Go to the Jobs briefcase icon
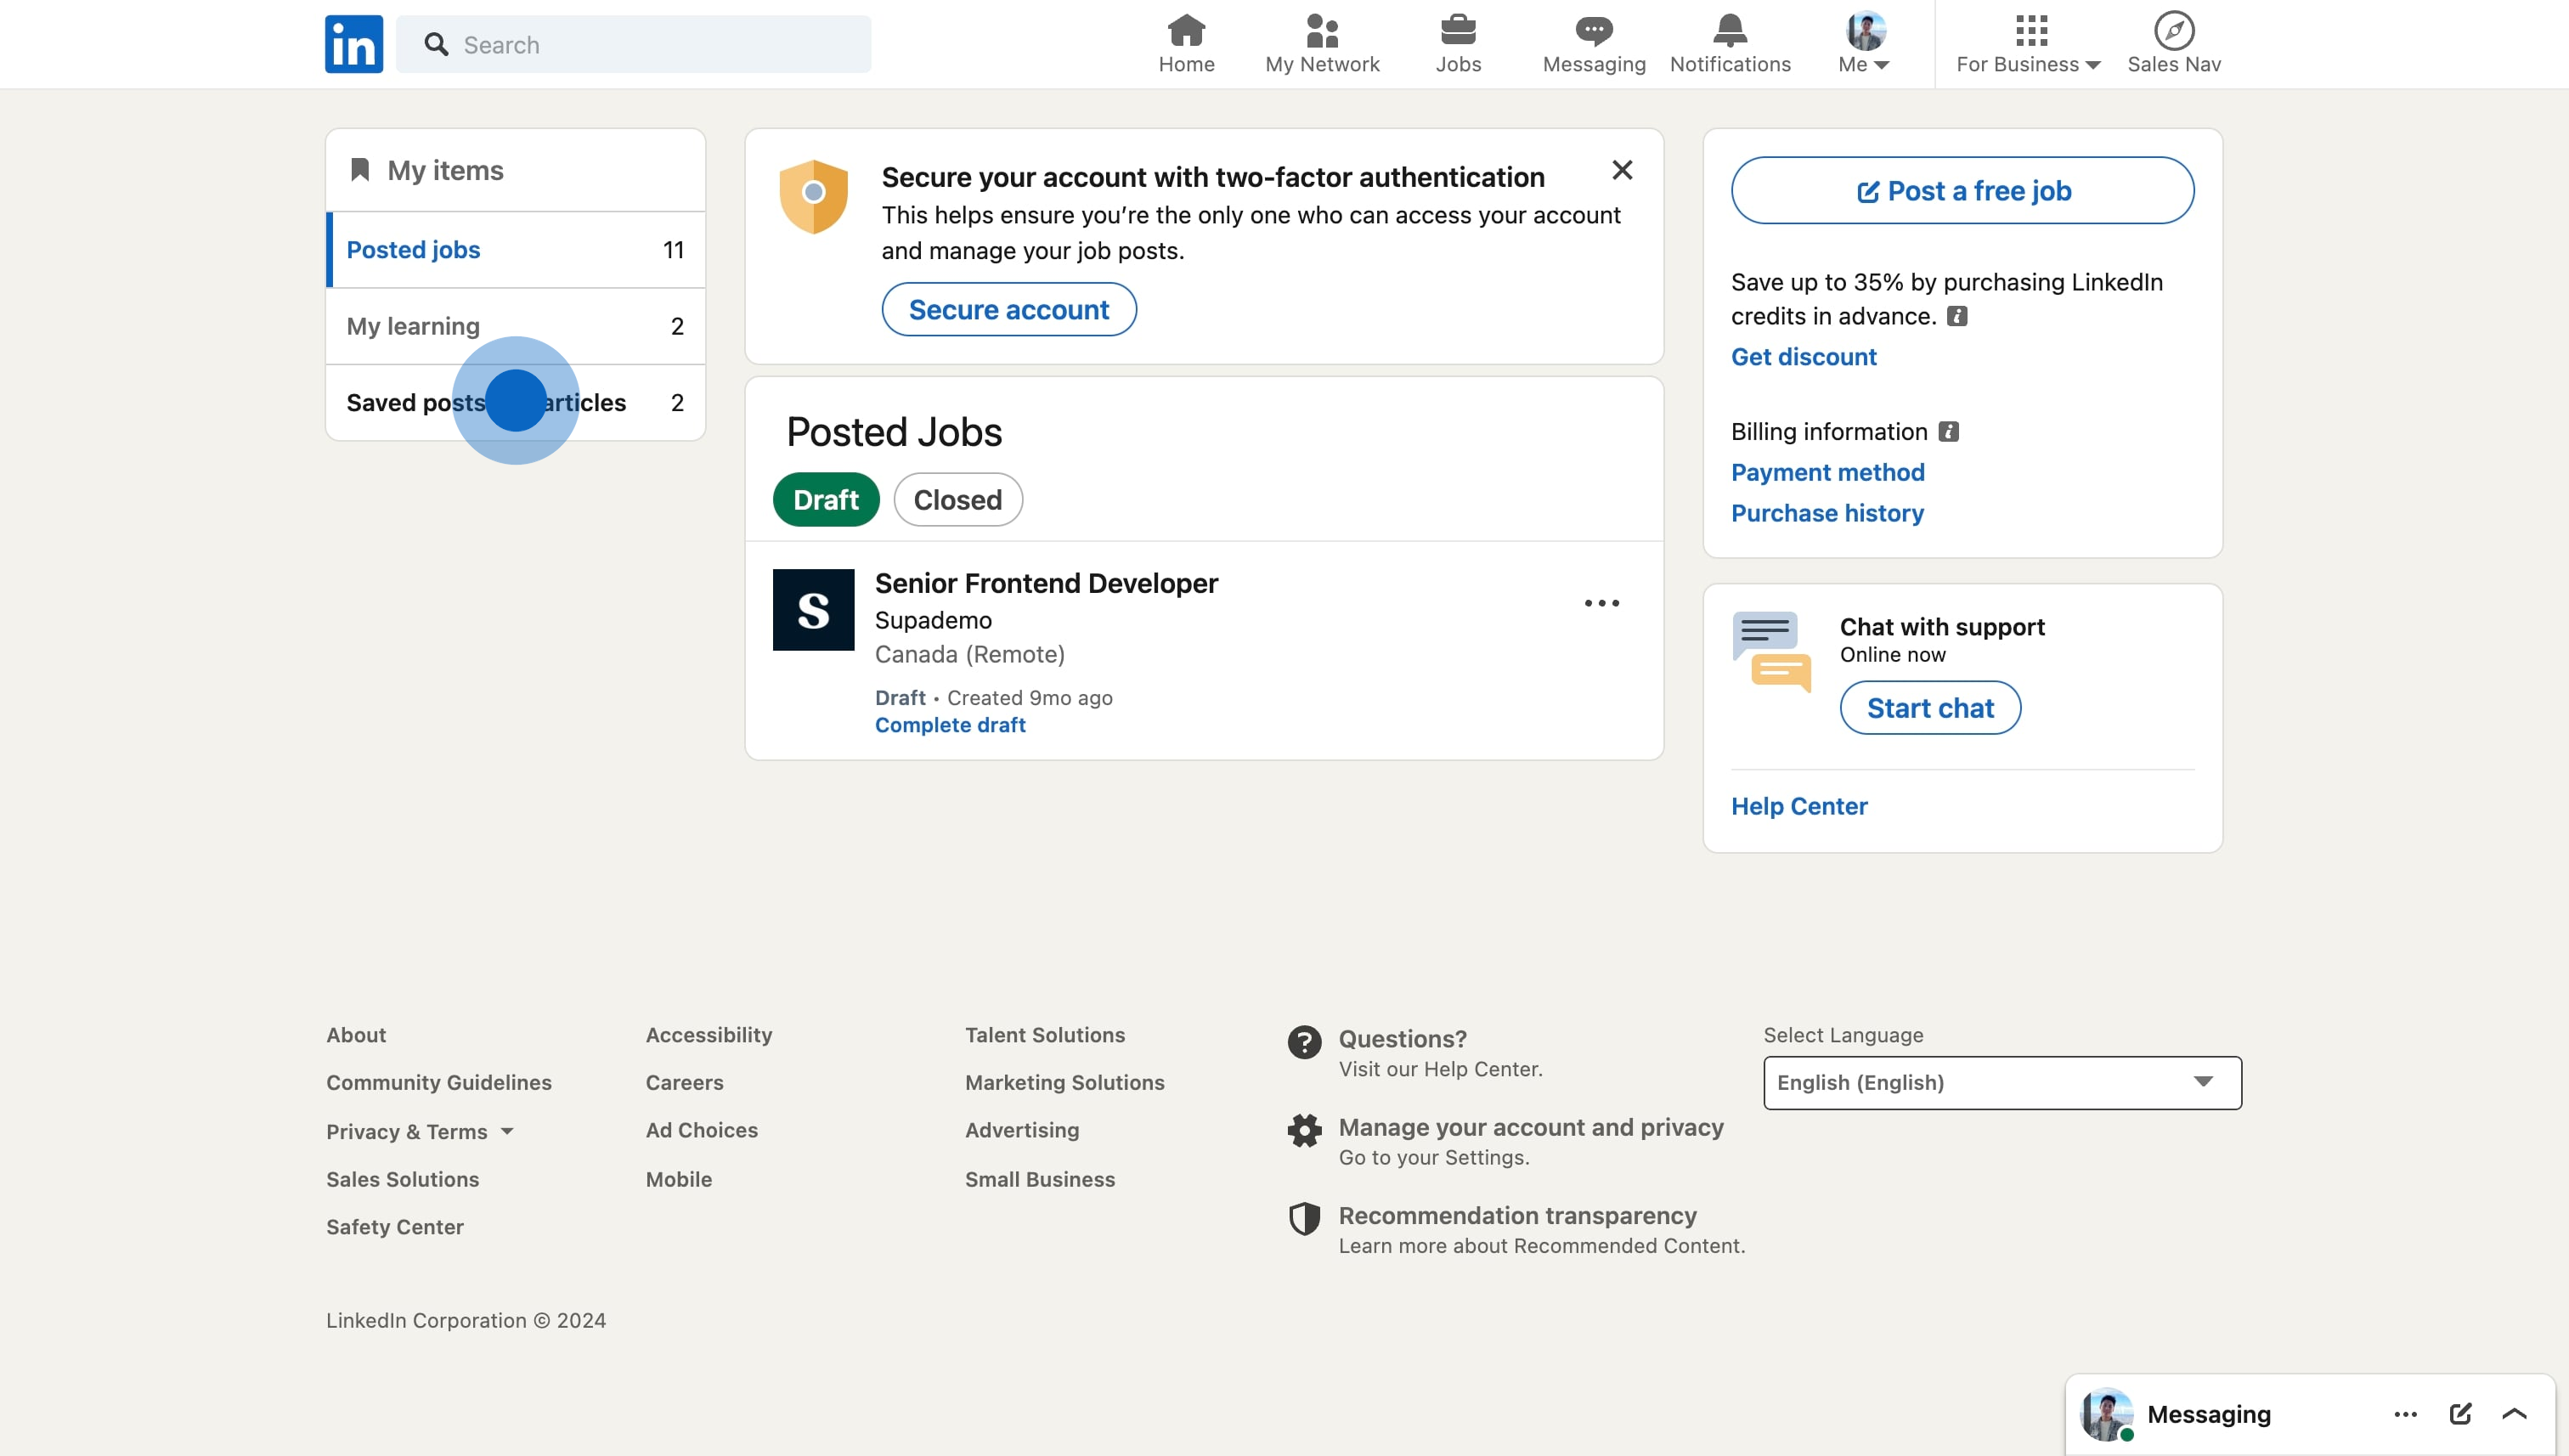 point(1457,32)
